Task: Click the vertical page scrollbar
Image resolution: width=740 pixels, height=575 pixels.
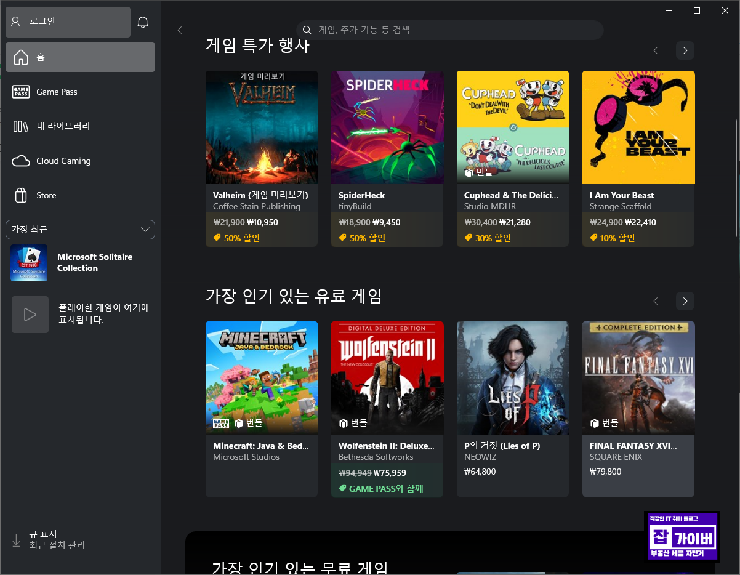Action: tap(736, 179)
